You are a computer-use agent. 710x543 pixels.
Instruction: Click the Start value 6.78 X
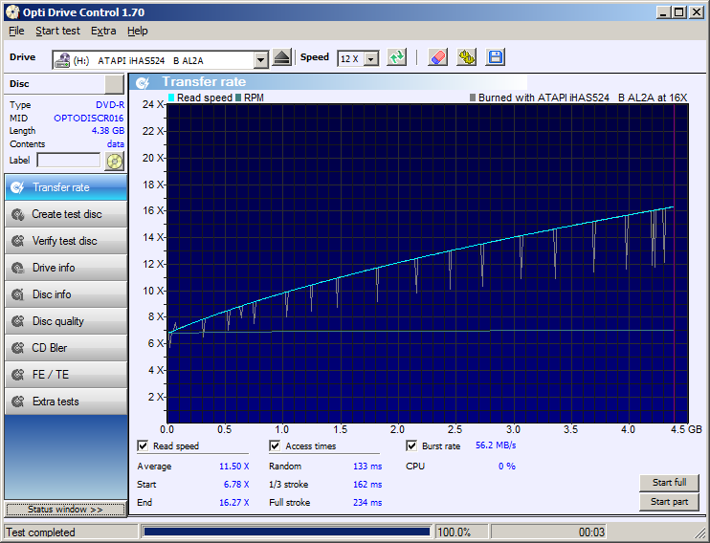tap(236, 484)
